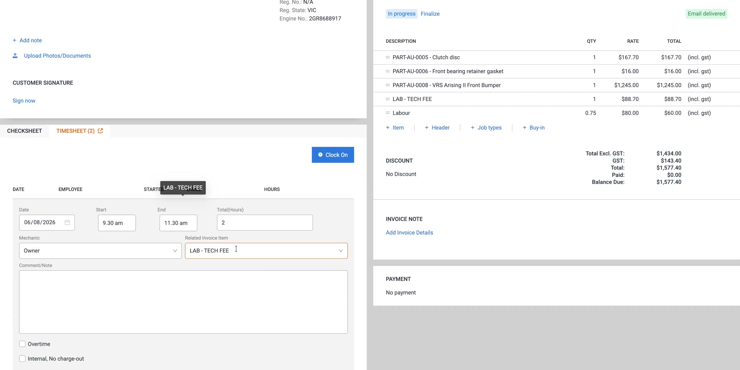
Task: Click the Finalize status link
Action: pos(430,14)
